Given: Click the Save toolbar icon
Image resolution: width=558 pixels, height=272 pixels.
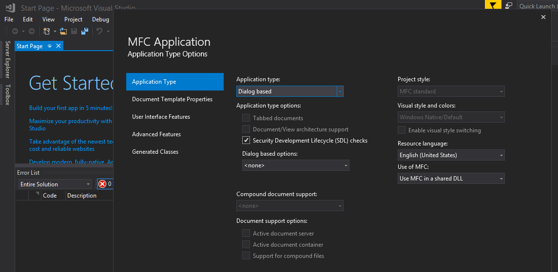Looking at the screenshot, I should (x=74, y=31).
